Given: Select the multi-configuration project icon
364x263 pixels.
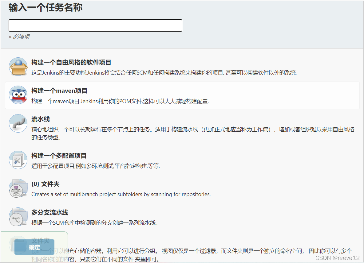Looking at the screenshot, I should 18,160.
